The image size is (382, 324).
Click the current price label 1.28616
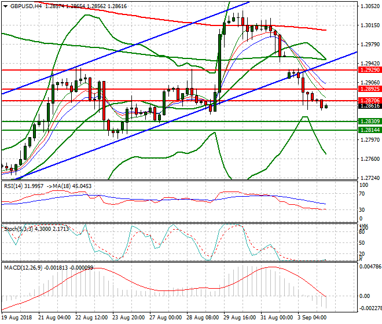370,106
